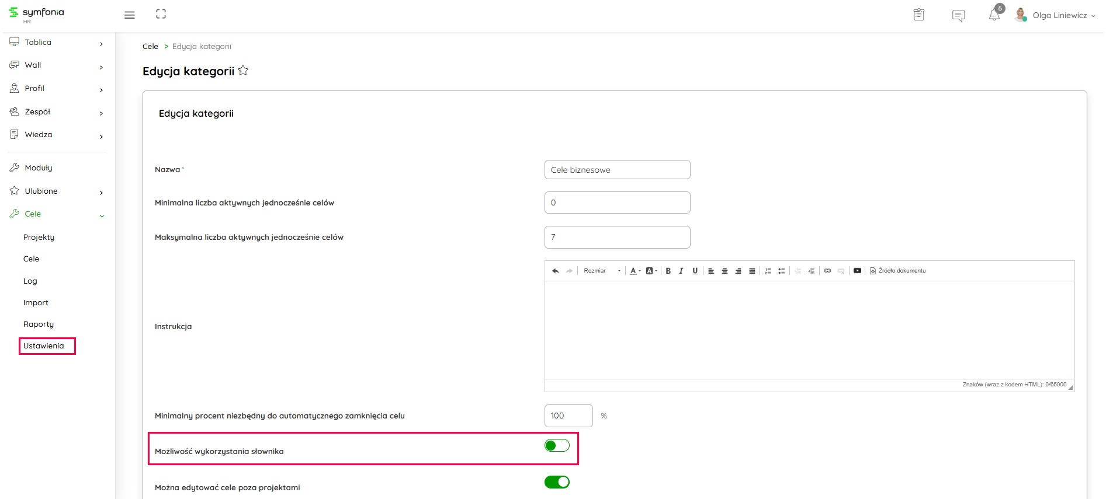Image resolution: width=1106 pixels, height=499 pixels.
Task: Click Źródło dokumentu button
Action: [x=897, y=271]
